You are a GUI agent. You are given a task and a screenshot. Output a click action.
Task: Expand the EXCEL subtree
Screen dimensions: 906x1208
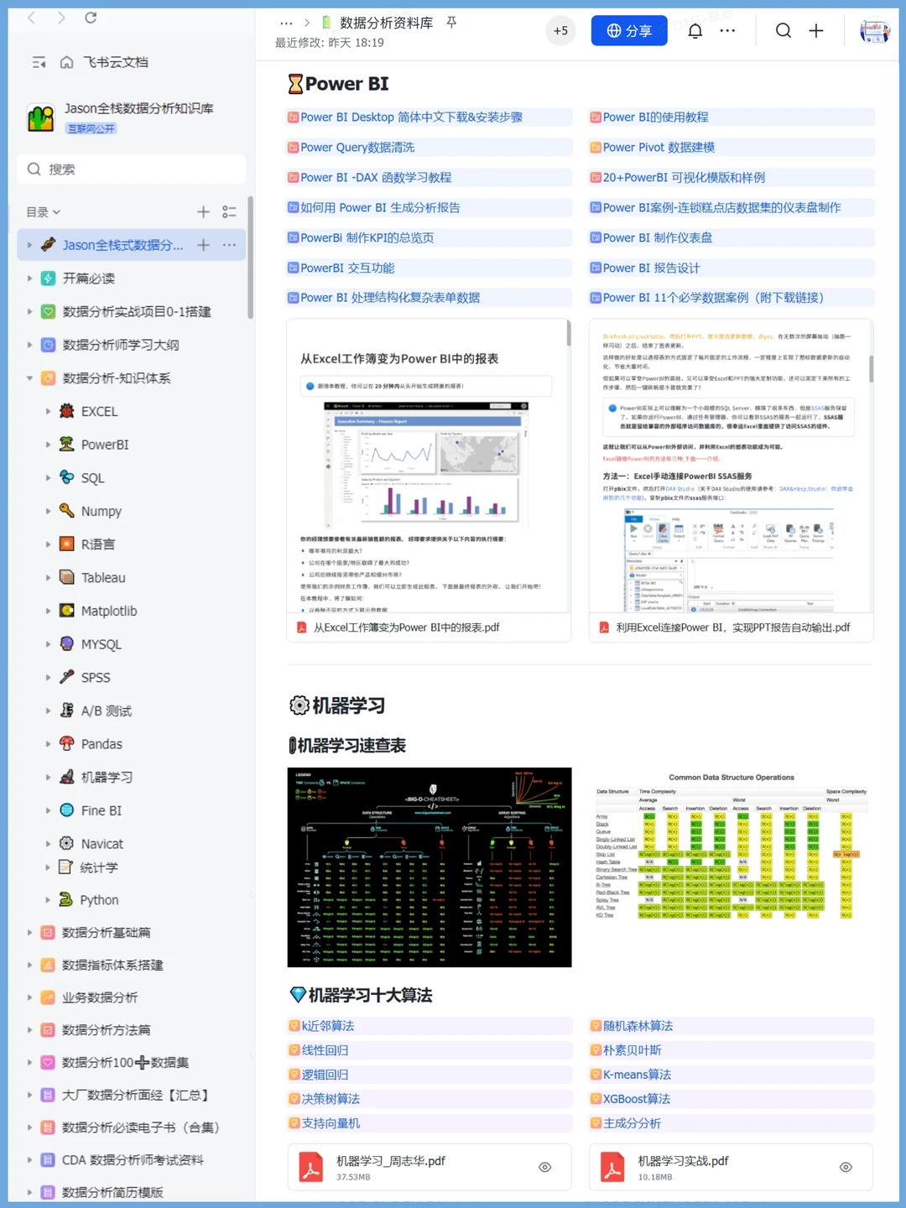[48, 412]
